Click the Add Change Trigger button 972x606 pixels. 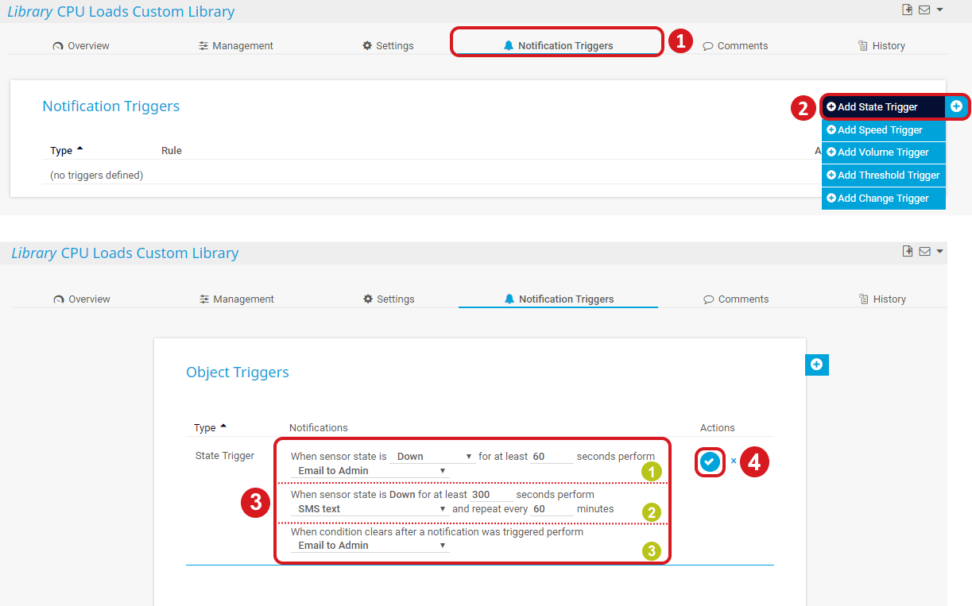[882, 199]
